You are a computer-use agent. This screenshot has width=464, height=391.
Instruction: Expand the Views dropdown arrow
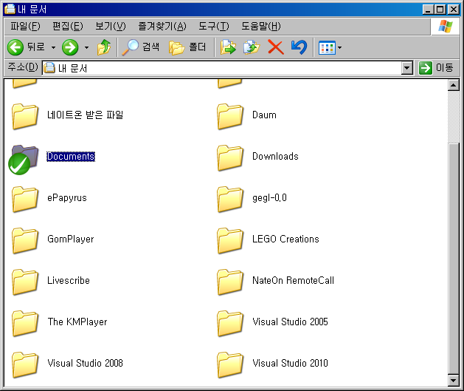(340, 47)
